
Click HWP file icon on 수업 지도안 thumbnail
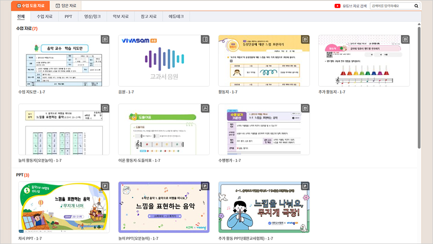[105, 39]
